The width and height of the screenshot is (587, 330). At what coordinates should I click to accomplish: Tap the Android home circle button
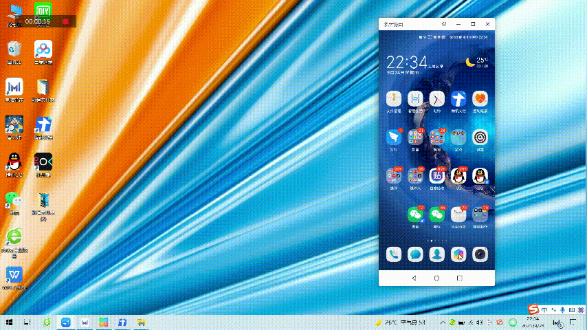tap(436, 278)
